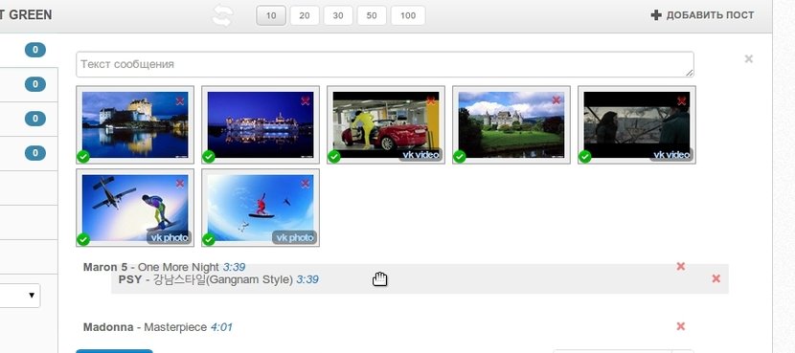Screen dimensions: 795x353
Task: Toggle green checkmark on red car video
Action: (333, 157)
